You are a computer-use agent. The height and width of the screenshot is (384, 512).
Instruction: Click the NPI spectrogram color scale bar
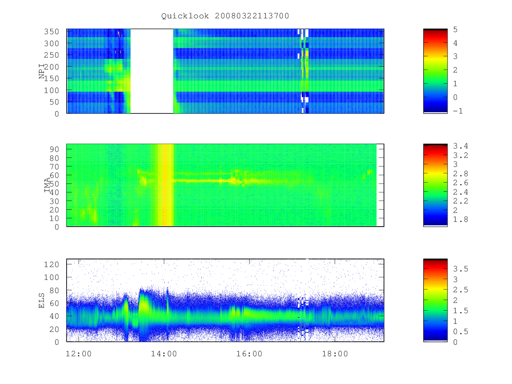coord(435,71)
